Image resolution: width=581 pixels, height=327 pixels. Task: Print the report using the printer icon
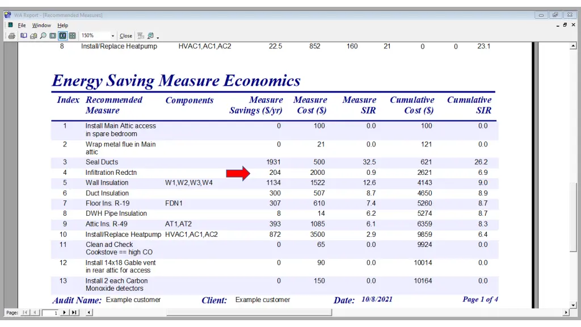(12, 36)
